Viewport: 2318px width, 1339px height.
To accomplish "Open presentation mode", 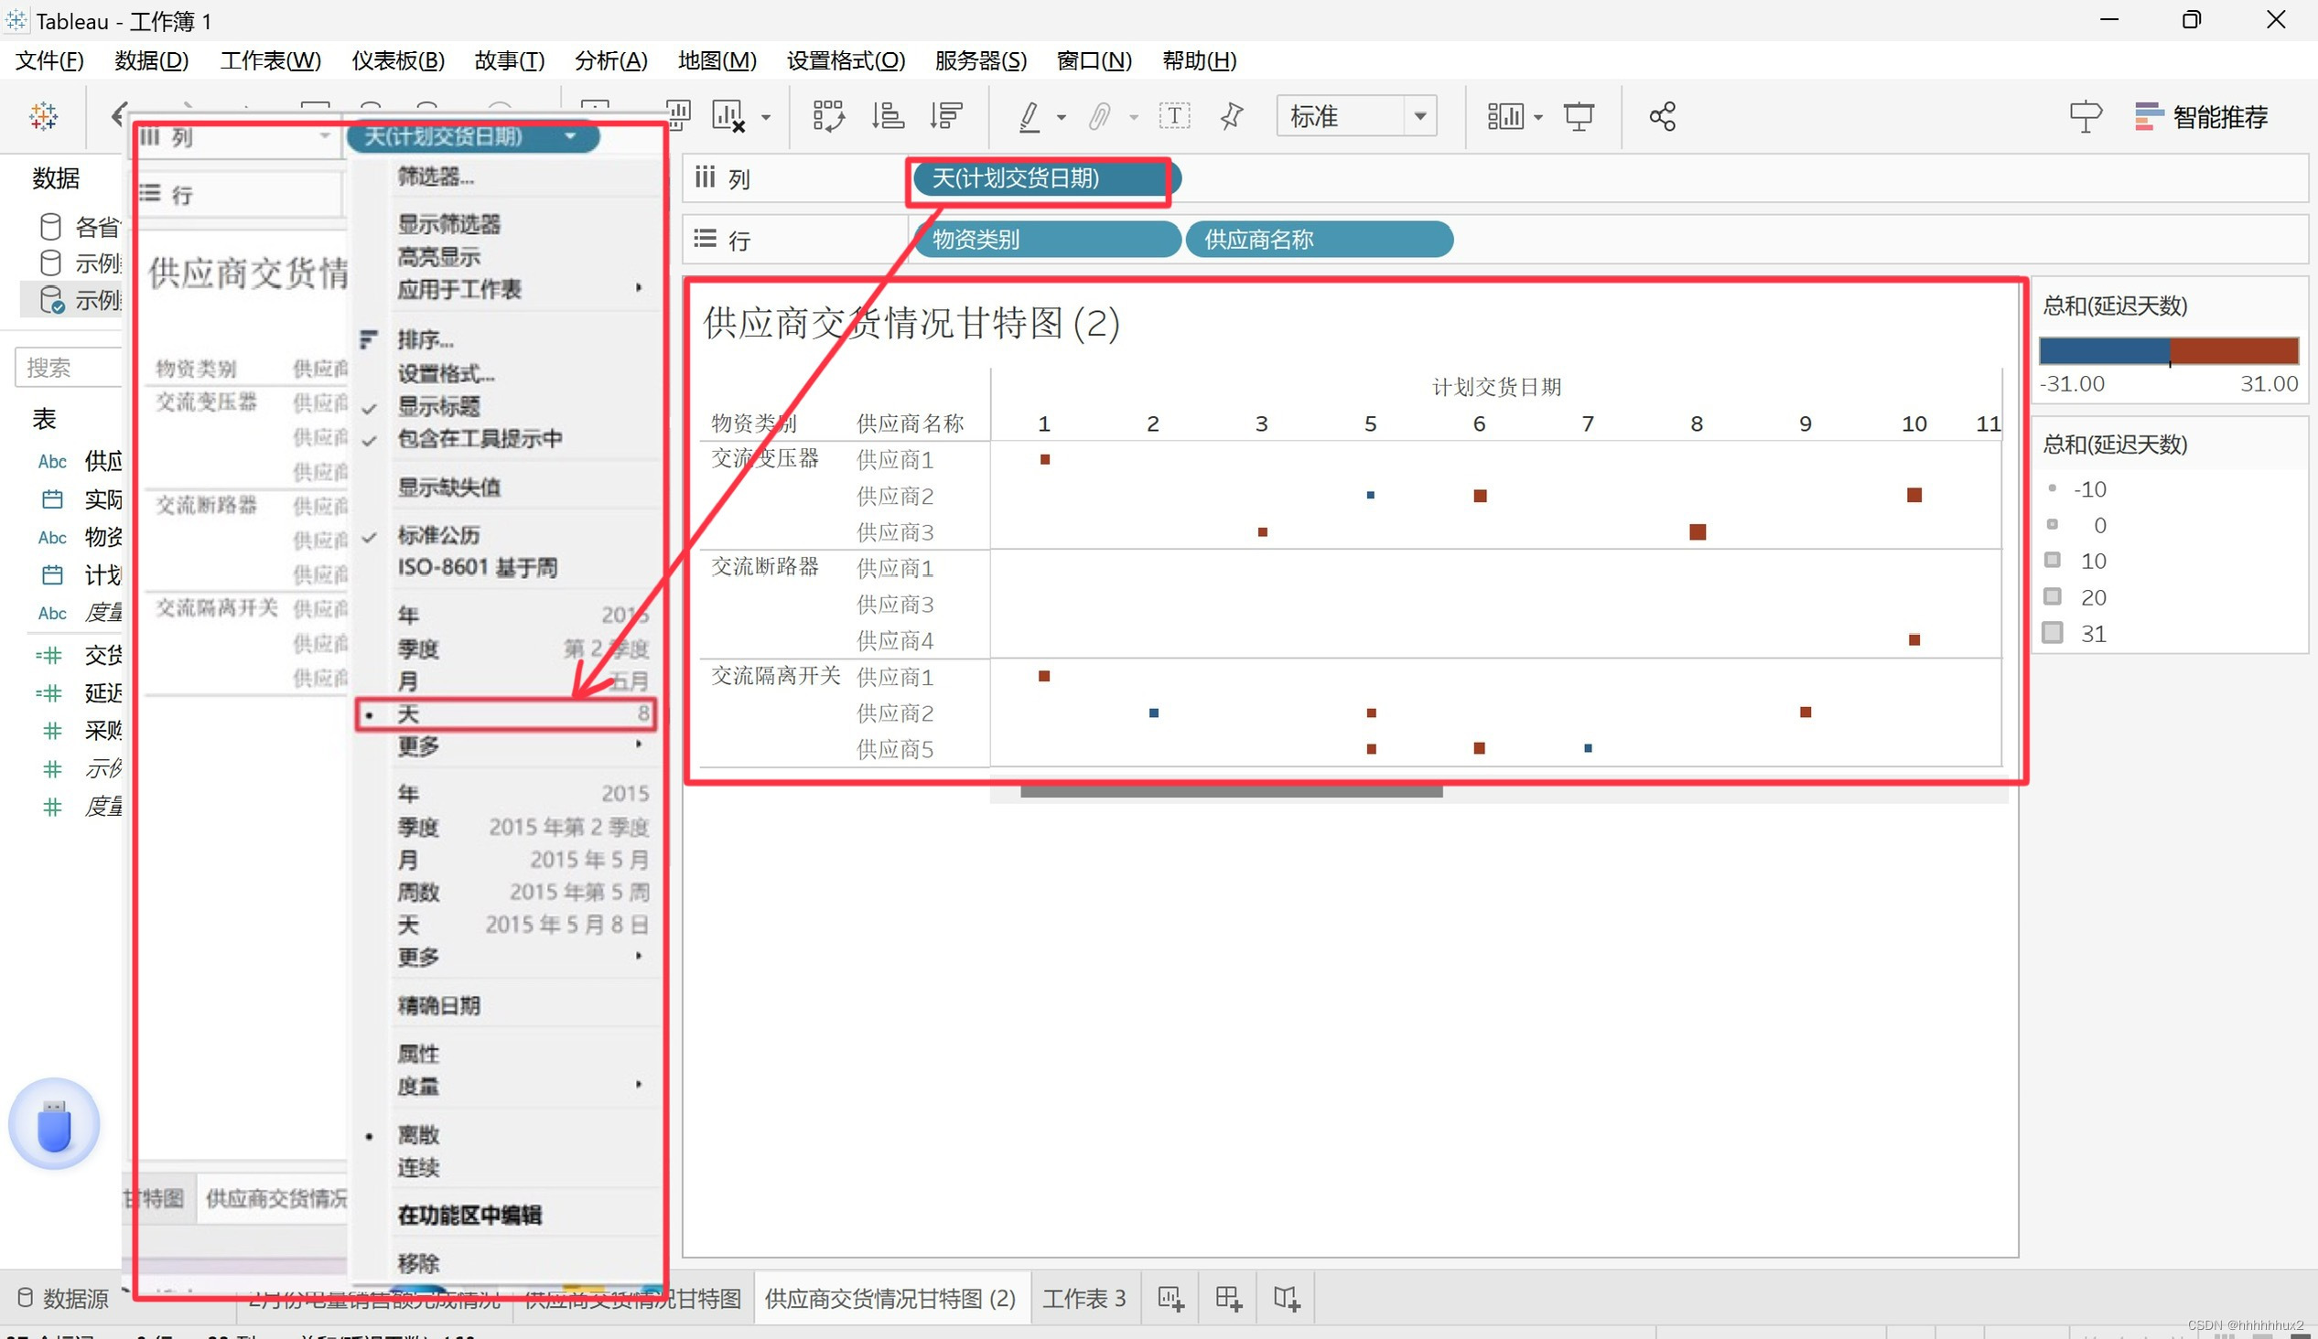I will [x=1579, y=117].
